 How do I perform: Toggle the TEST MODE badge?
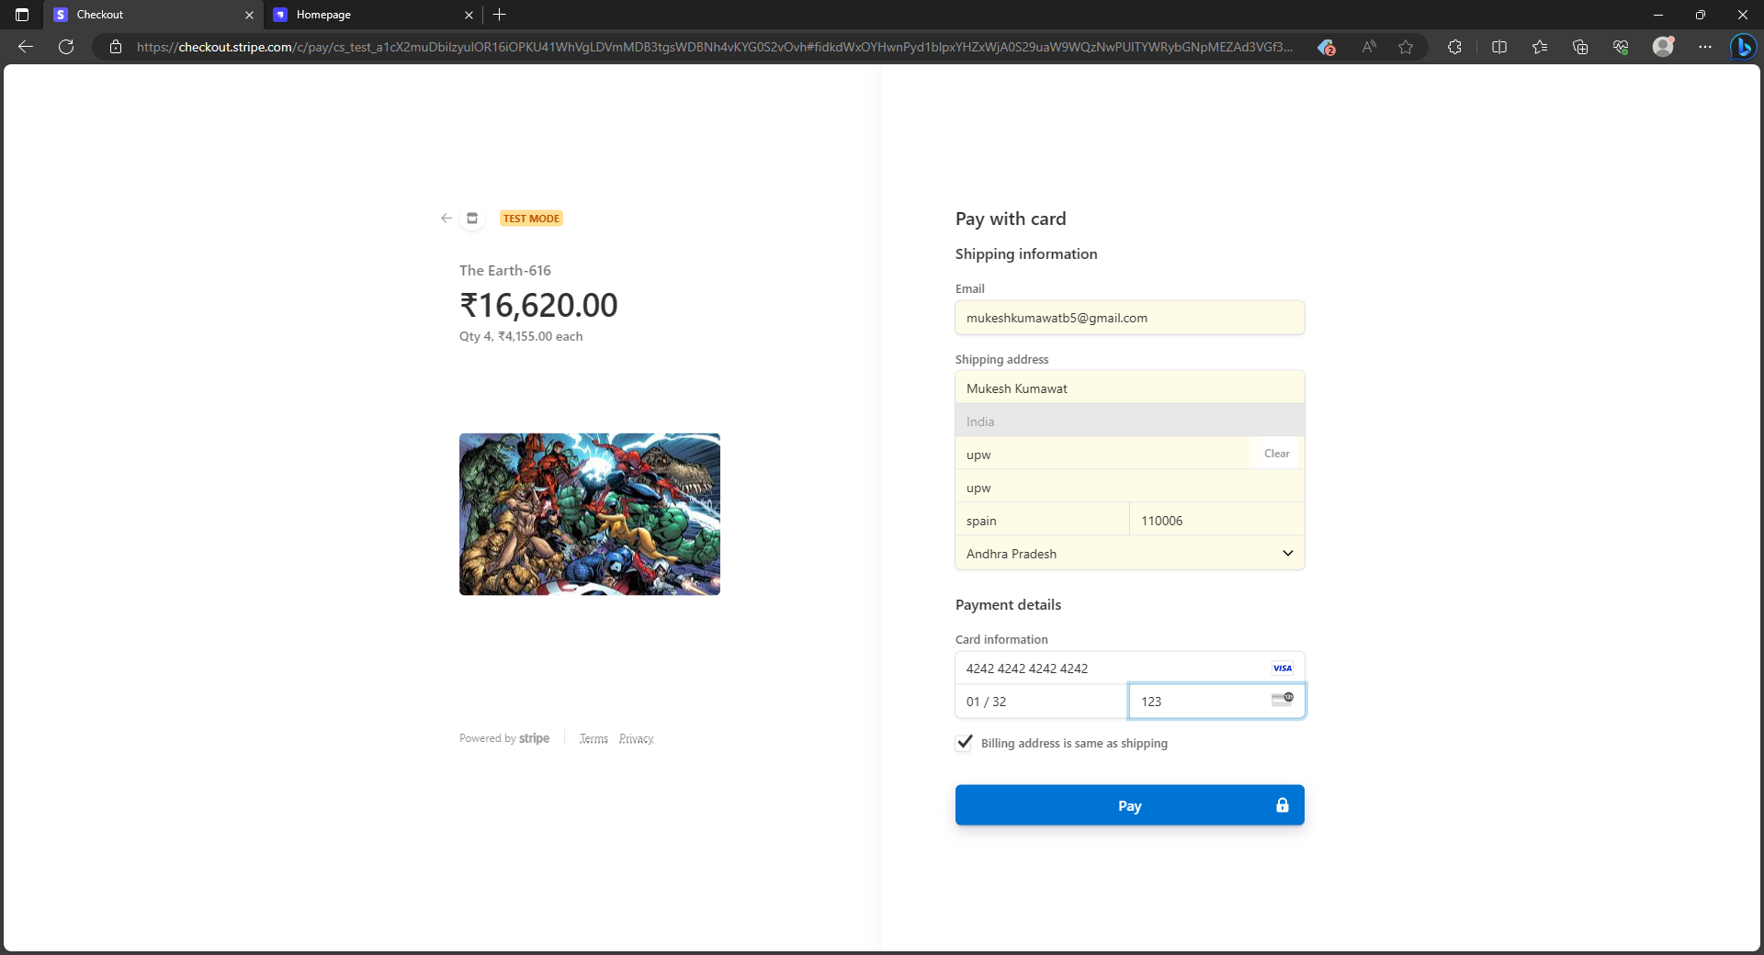point(531,218)
